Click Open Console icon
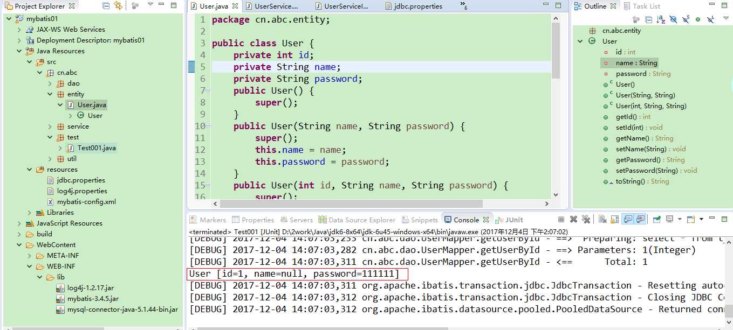 (691, 219)
